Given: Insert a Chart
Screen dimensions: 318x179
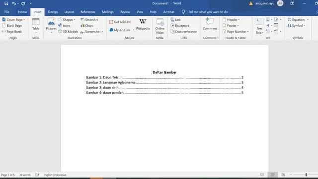Looking at the screenshot, I should coord(86,26).
